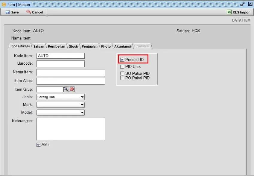Open the Photo tab
The height and width of the screenshot is (176, 254).
[106, 46]
